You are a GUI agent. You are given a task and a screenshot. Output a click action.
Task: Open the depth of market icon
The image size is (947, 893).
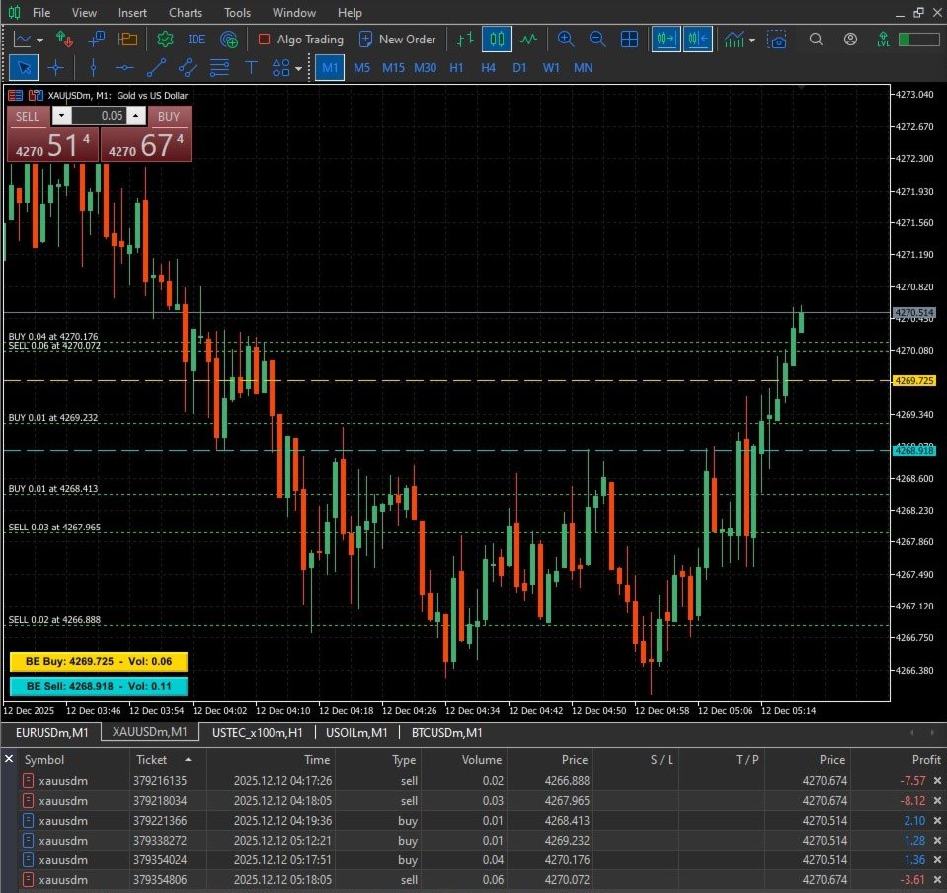[36, 95]
